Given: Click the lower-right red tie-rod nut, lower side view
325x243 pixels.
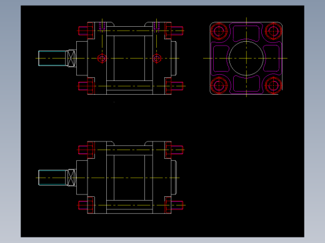Looking at the screenshot, I should pos(174,205).
